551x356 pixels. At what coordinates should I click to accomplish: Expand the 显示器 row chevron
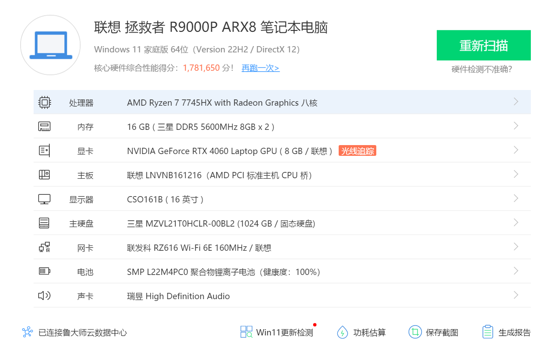pos(516,198)
